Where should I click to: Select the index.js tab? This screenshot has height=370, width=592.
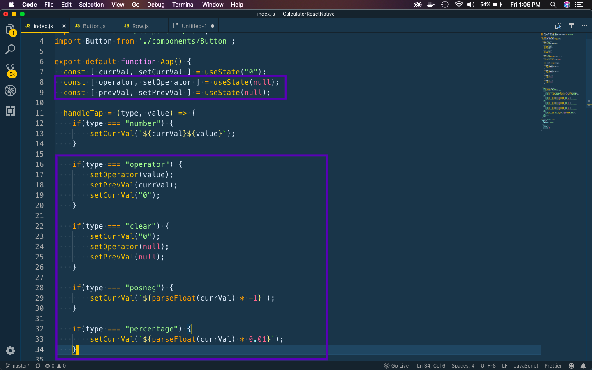[x=43, y=26]
